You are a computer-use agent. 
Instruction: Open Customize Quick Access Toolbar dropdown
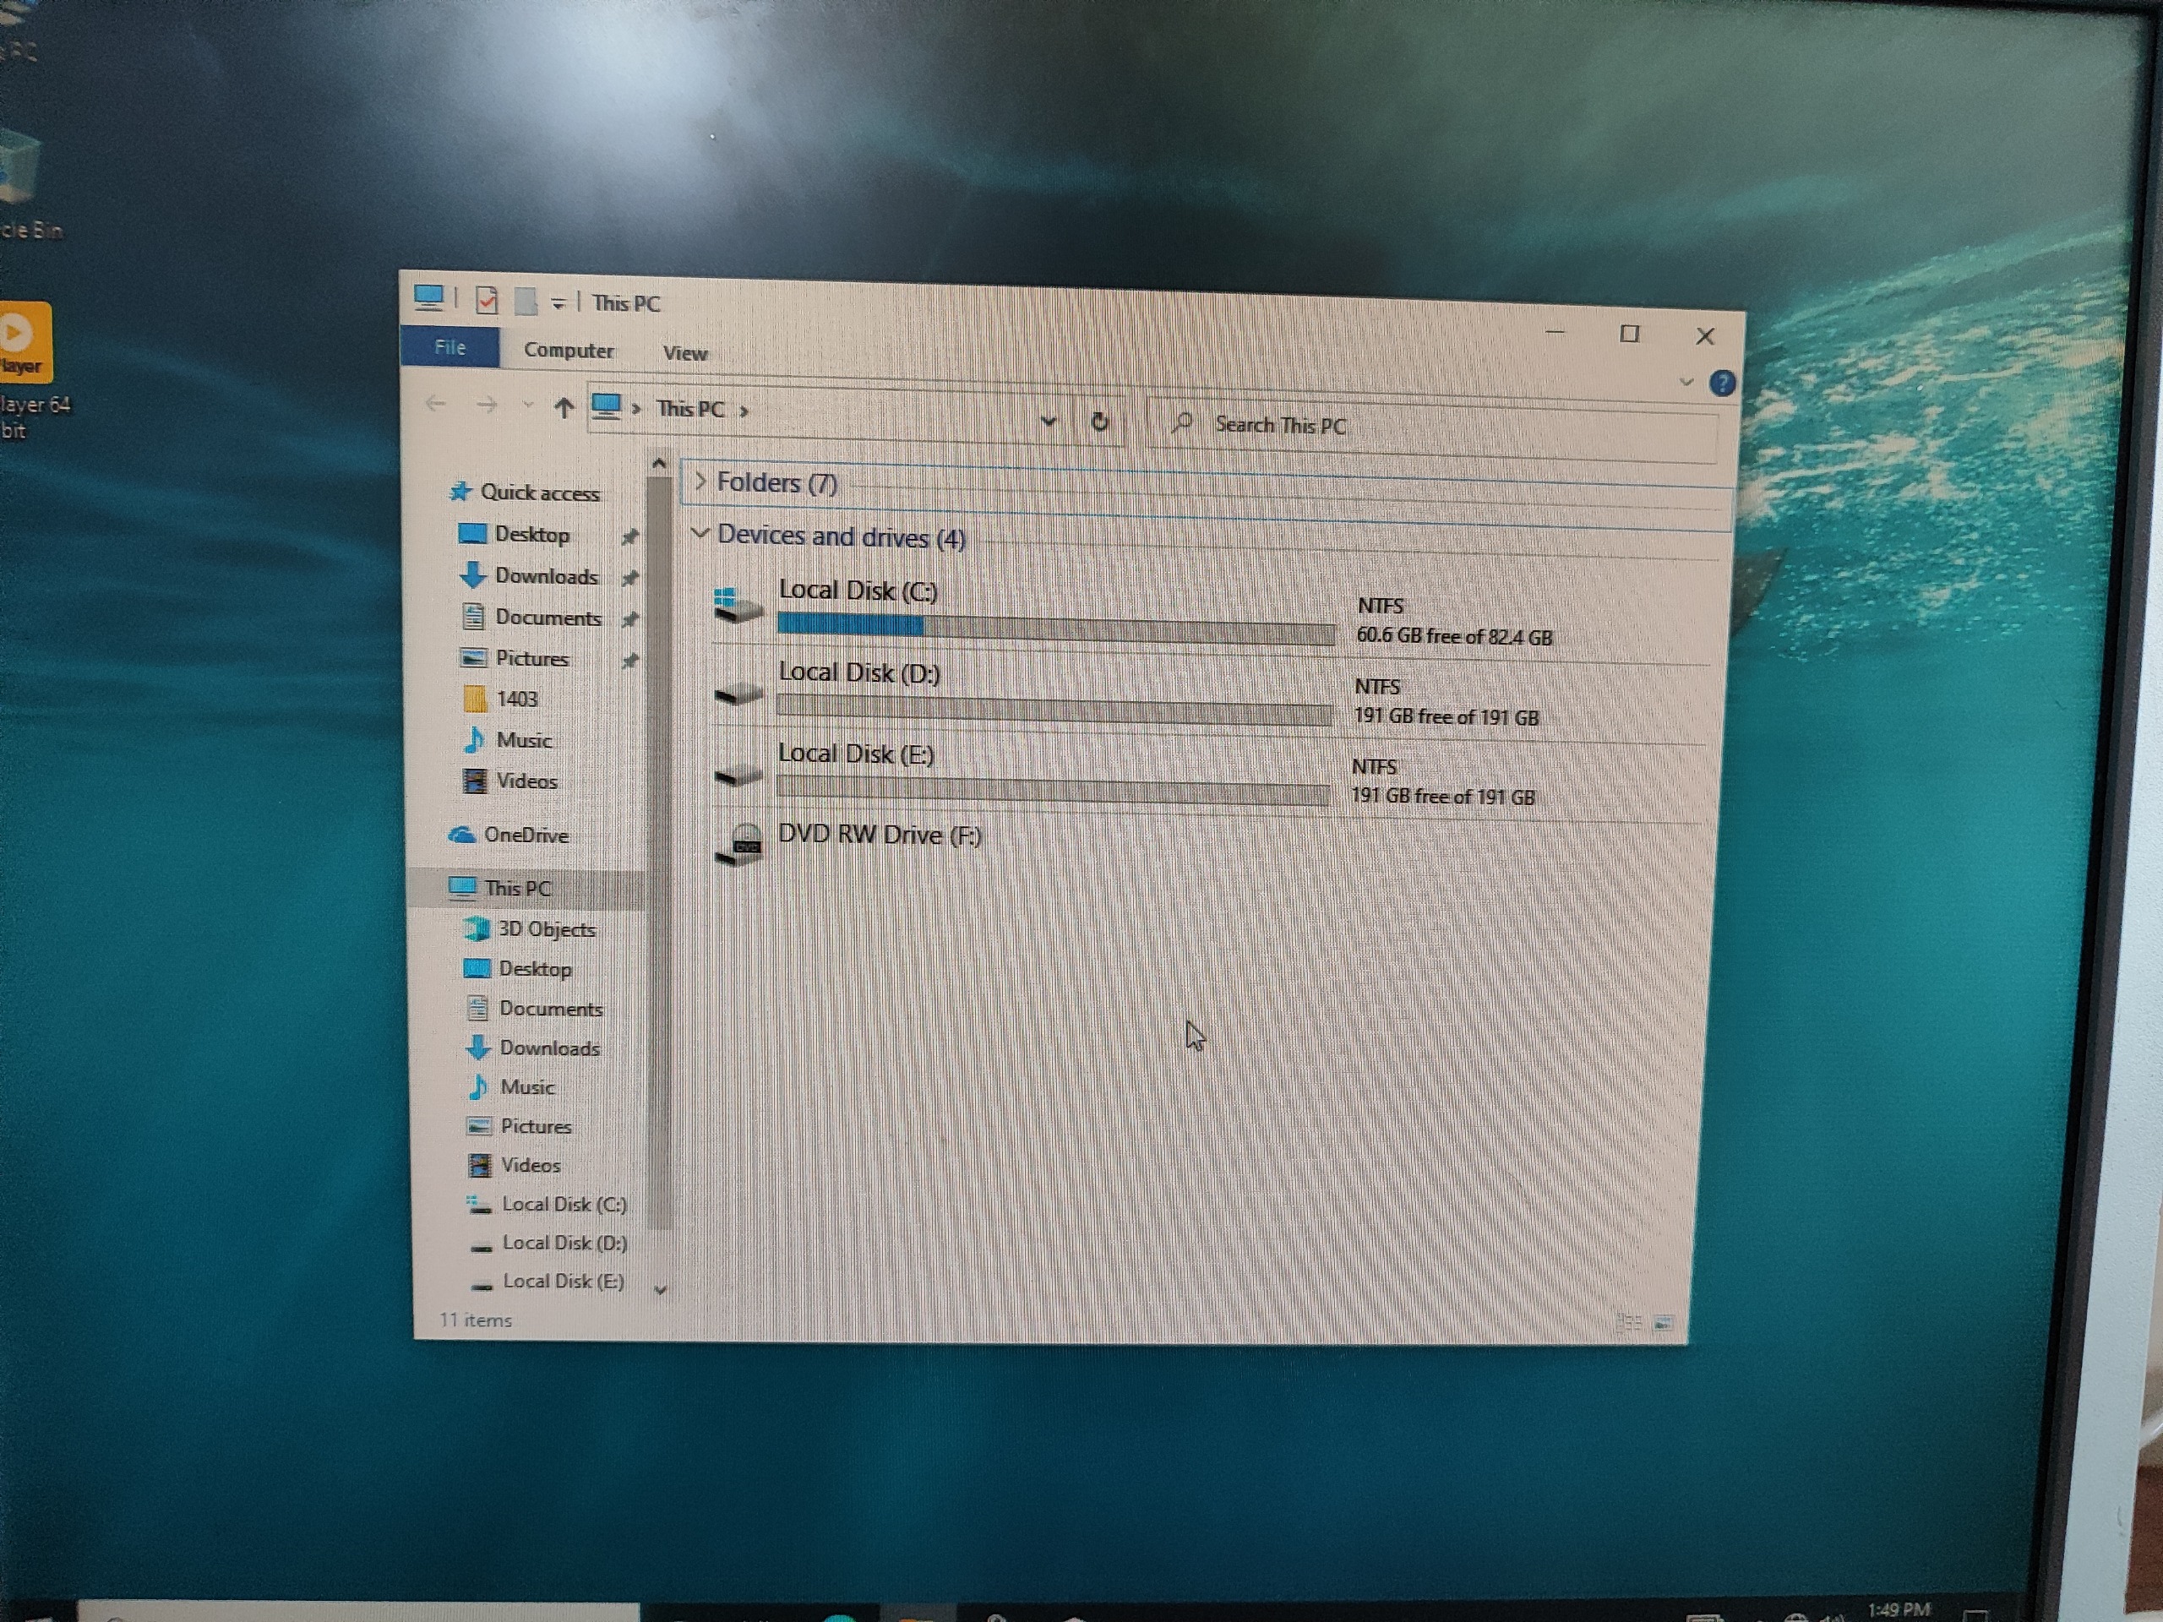click(558, 304)
